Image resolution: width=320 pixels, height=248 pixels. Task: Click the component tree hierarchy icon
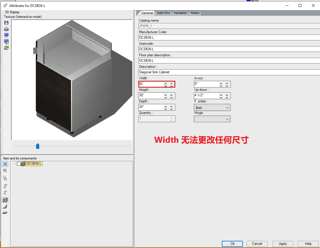5,179
